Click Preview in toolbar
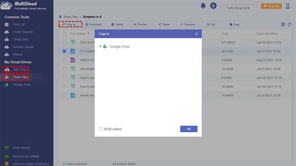This screenshot has width=296, height=166. (x=140, y=24)
